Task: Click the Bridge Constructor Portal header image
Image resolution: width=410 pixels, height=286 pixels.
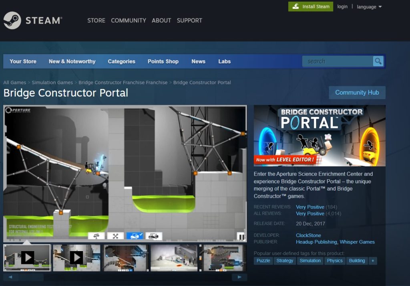Action: [x=320, y=136]
